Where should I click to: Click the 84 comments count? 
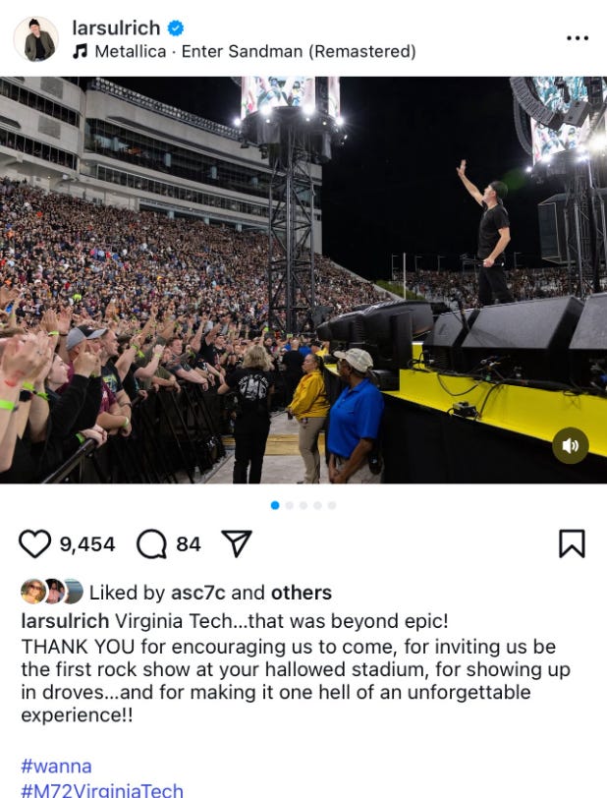coord(189,544)
